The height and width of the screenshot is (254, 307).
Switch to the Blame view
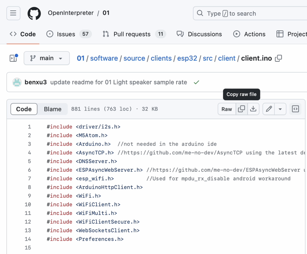[53, 109]
